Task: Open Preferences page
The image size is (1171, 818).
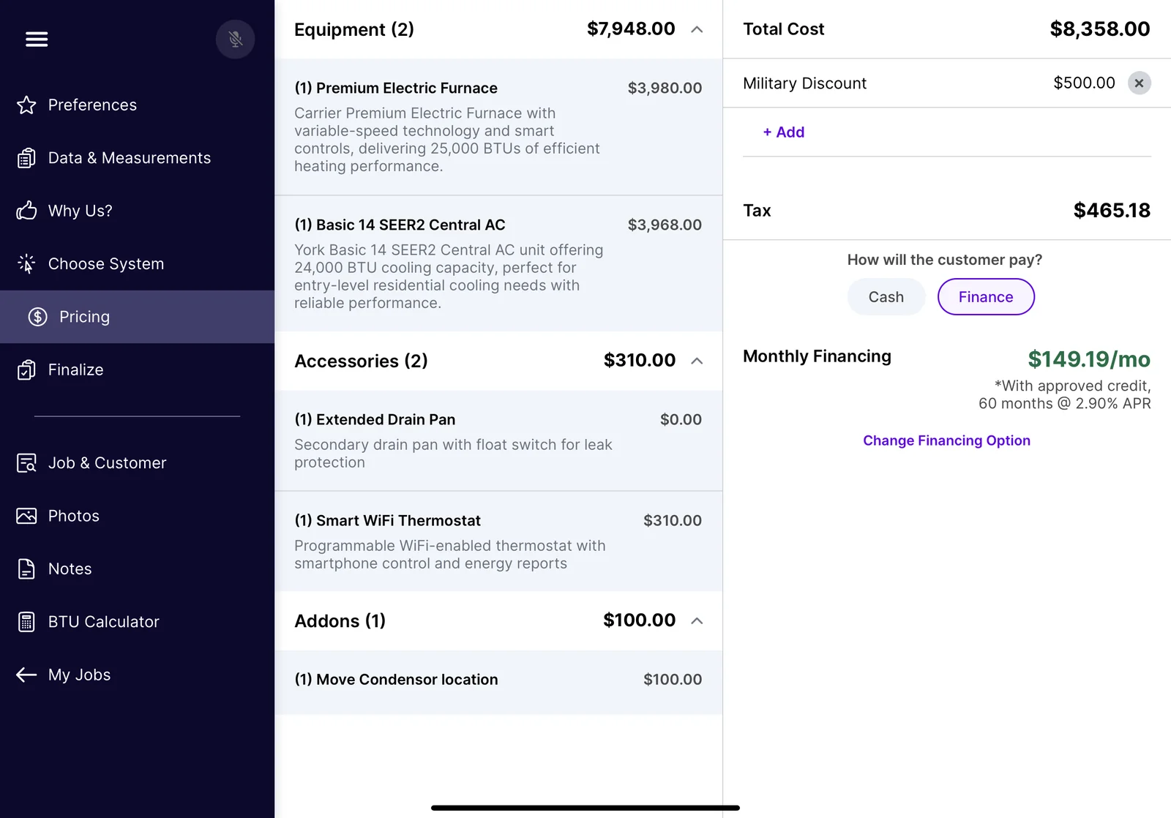Action: (x=137, y=105)
